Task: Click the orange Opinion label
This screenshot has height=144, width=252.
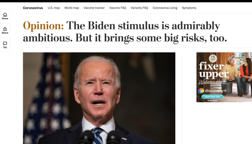Action: 44,26
